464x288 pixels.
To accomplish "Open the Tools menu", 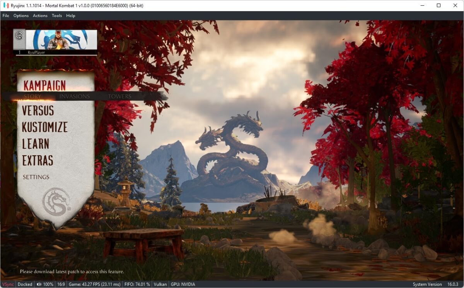I will [57, 15].
